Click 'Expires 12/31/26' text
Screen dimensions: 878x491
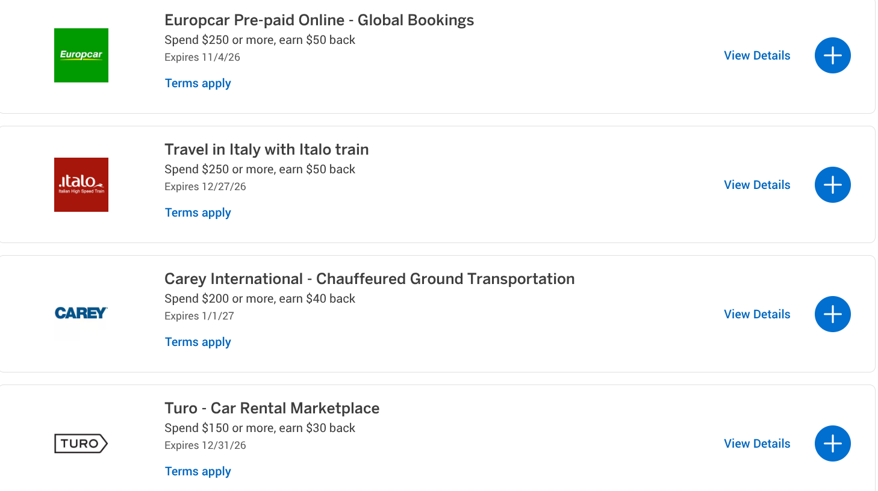[205, 445]
